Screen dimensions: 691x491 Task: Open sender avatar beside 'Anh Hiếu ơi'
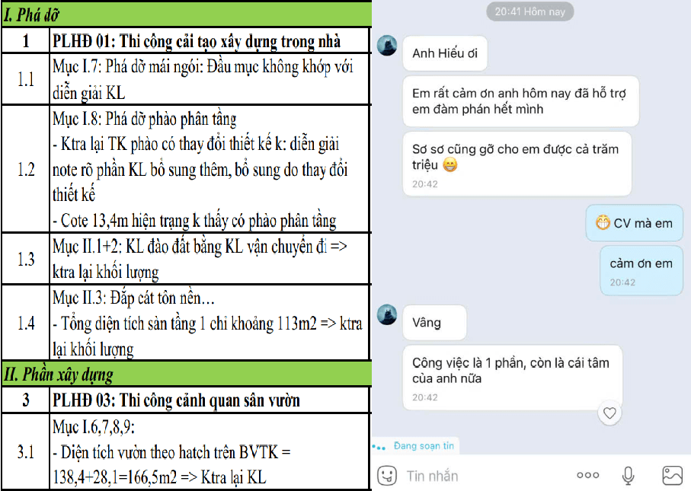[x=387, y=46]
